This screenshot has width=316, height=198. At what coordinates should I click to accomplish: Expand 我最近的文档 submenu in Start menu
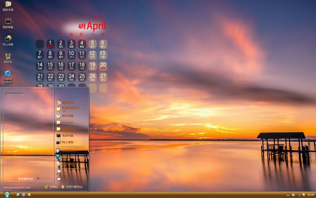point(71,109)
